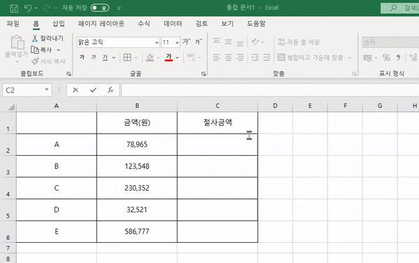
Task: Open the 클립보드 dialog launcher
Action: (x=68, y=74)
